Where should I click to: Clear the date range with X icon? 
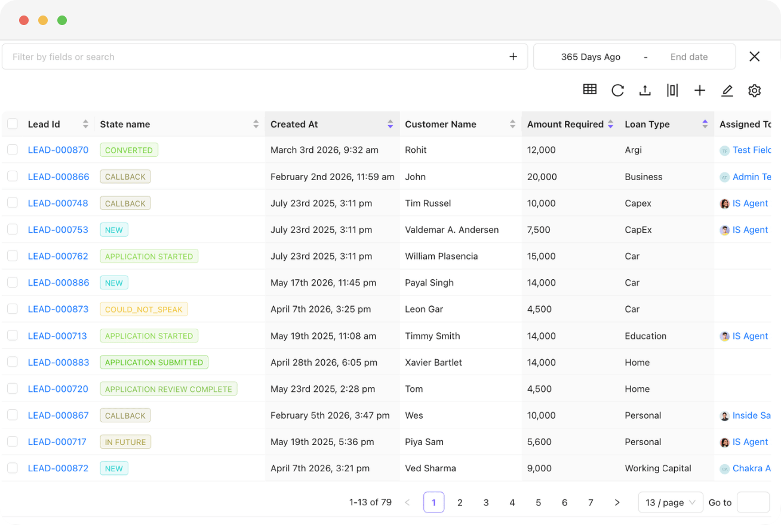pos(755,56)
